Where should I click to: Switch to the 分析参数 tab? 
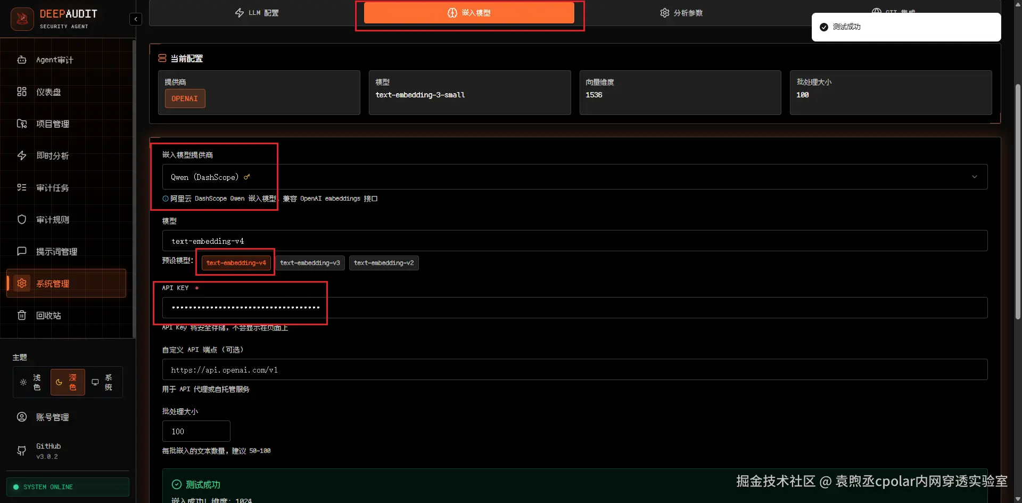point(681,13)
